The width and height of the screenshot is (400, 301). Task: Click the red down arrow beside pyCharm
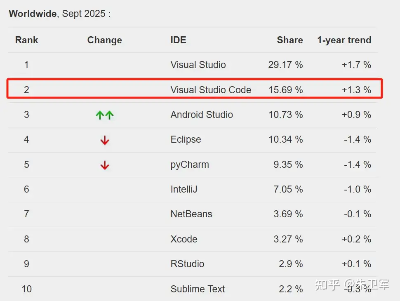(x=105, y=165)
